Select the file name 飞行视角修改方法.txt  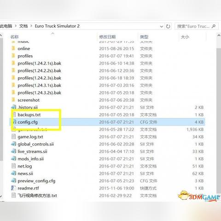[37, 196]
